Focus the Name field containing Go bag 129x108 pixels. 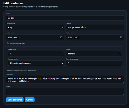65,18
